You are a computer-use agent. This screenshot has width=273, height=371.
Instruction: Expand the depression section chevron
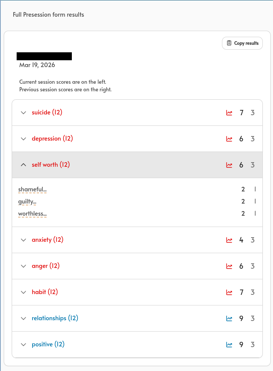point(23,139)
